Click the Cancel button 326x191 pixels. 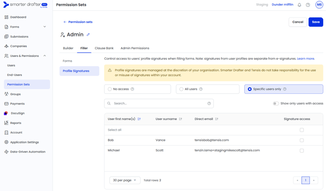click(298, 22)
